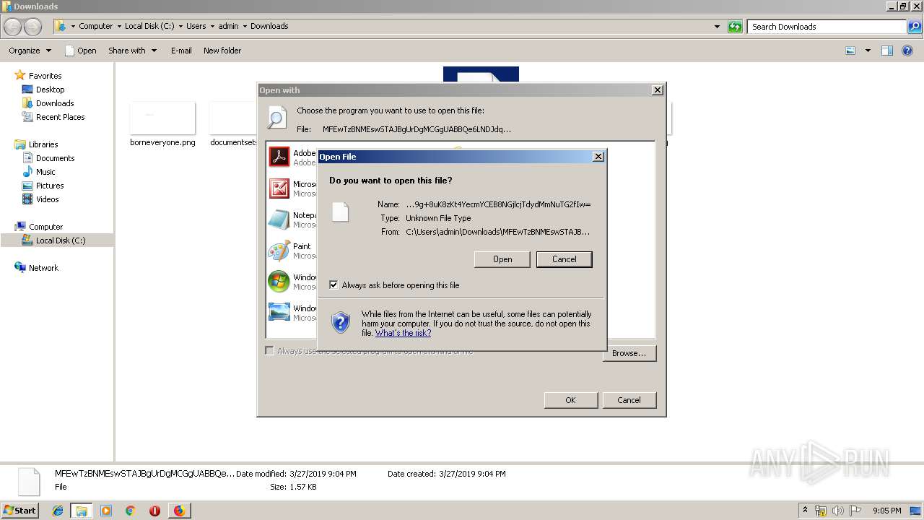The height and width of the screenshot is (520, 924).
Task: Select Recent Places in navigation pane
Action: tap(60, 117)
